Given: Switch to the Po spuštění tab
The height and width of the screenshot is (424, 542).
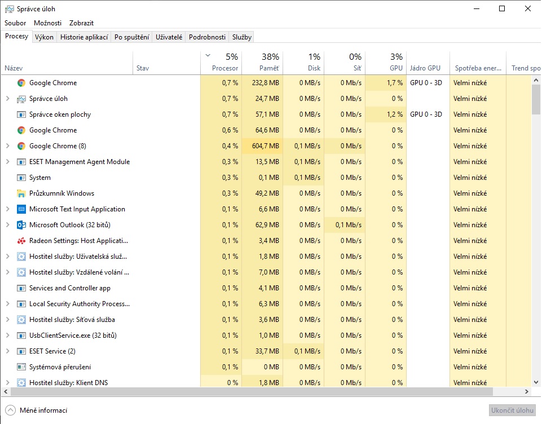Looking at the screenshot, I should coord(132,37).
